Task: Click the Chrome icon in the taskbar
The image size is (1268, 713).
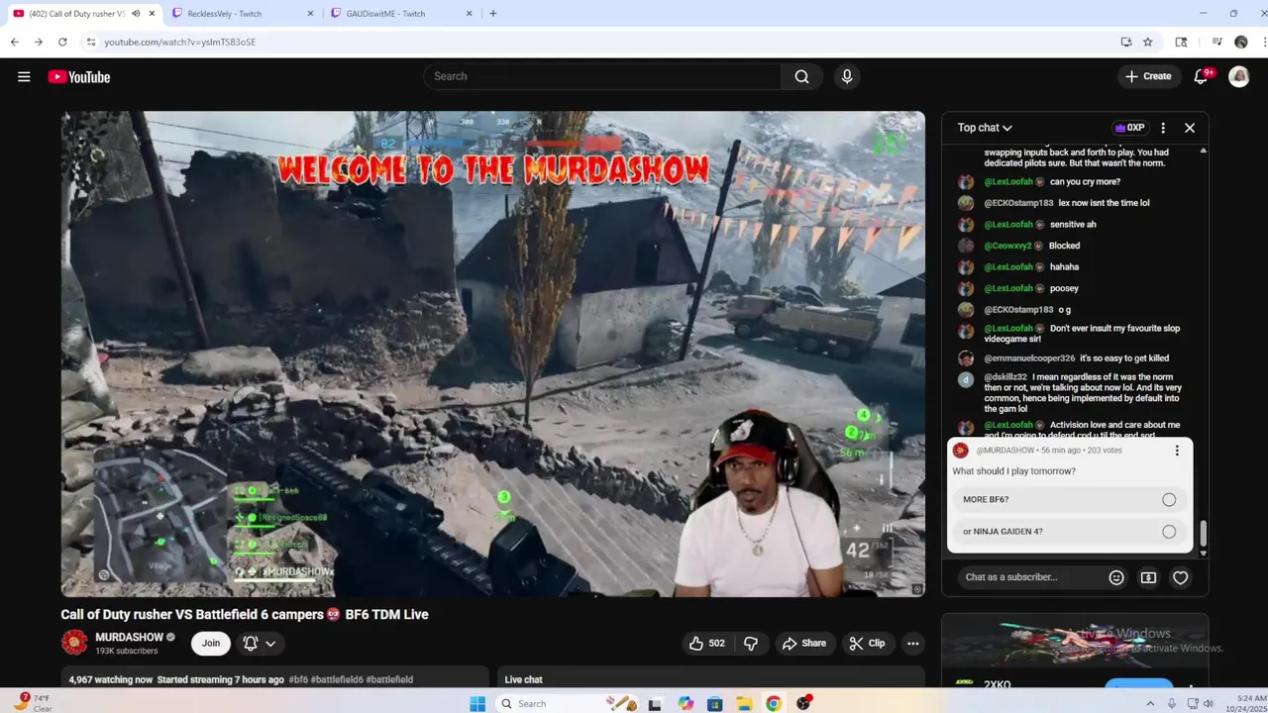Action: tap(774, 704)
